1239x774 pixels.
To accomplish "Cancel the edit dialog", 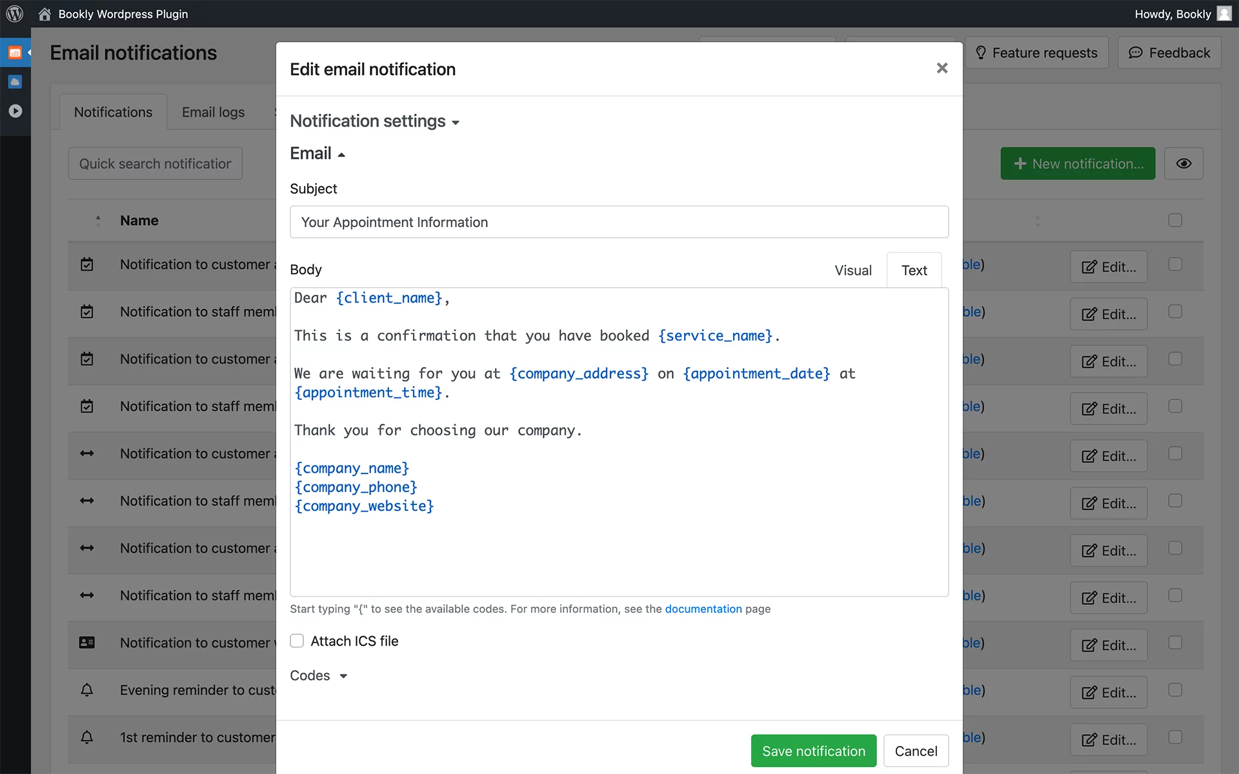I will (916, 751).
